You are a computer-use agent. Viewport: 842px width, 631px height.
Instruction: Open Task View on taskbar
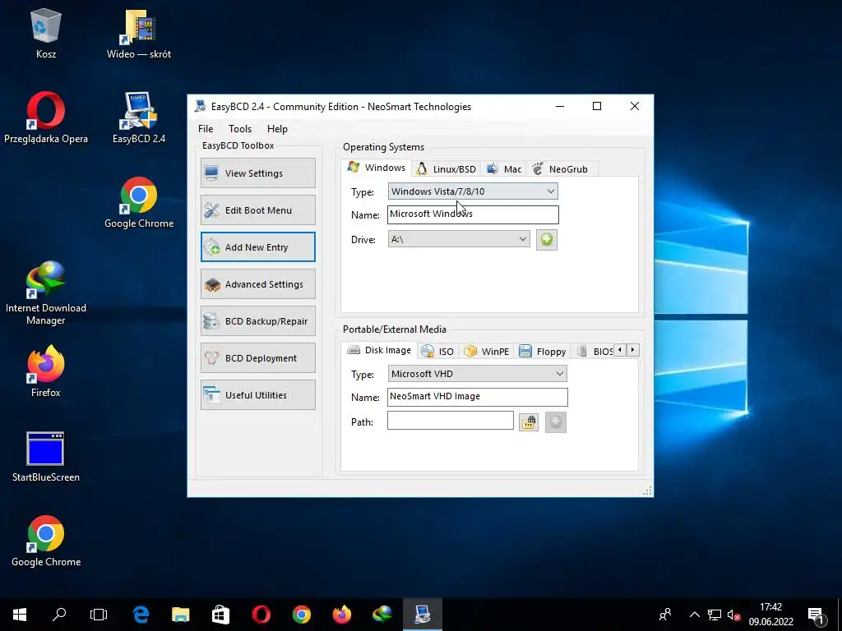(99, 615)
